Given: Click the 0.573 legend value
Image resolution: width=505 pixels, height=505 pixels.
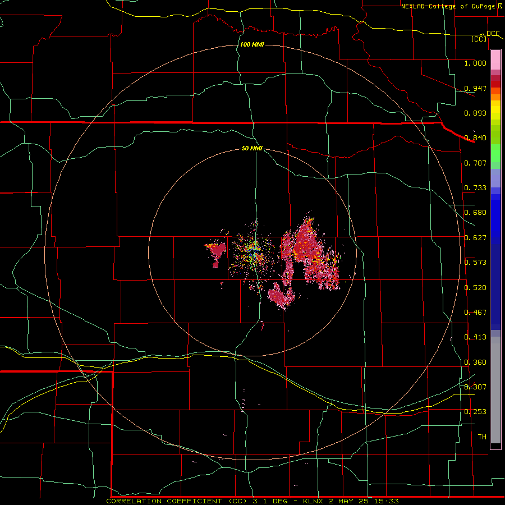Looking at the screenshot, I should (x=475, y=263).
